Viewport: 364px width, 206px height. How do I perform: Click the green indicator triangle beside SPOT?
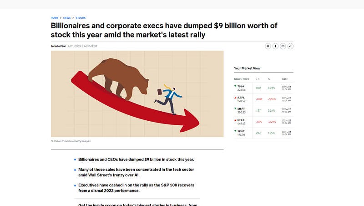(235, 131)
